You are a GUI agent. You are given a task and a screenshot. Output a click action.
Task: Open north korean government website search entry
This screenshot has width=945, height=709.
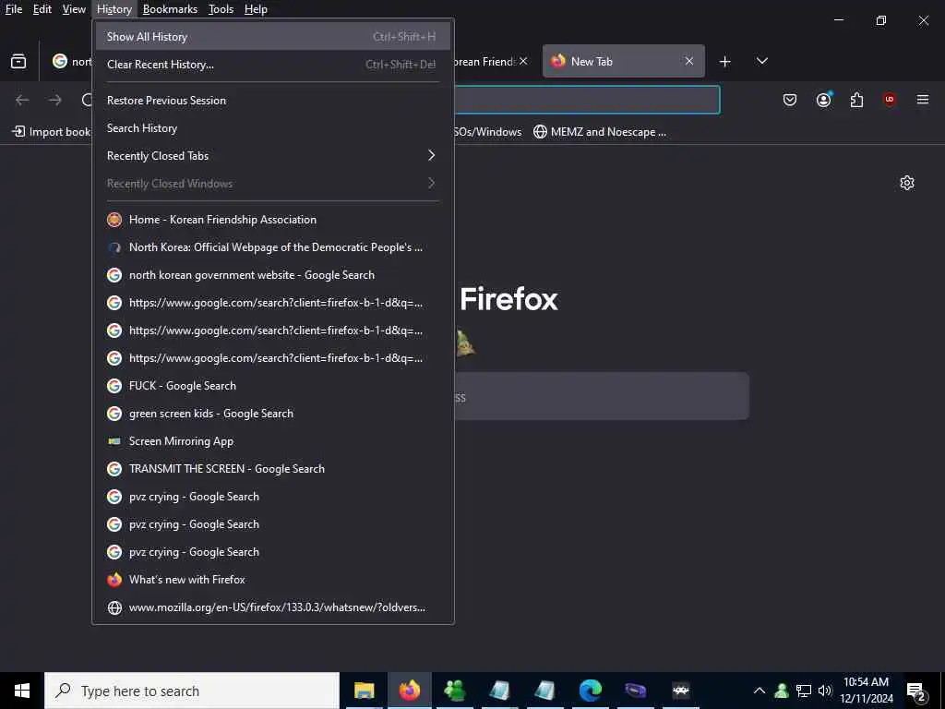[272, 275]
